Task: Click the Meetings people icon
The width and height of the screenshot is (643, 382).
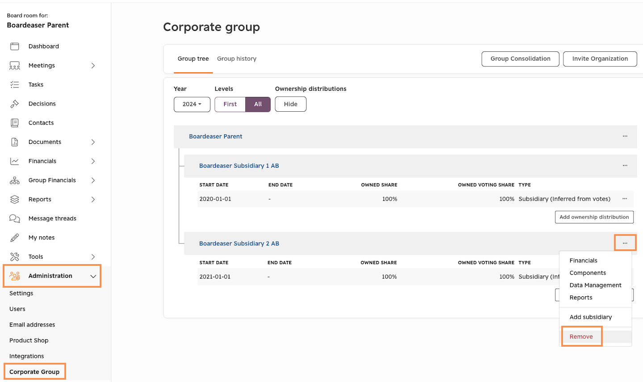Action: 15,66
